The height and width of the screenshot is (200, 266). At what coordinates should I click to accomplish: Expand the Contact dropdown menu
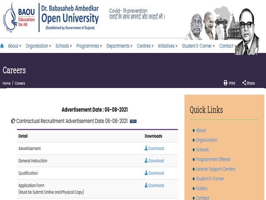click(227, 46)
